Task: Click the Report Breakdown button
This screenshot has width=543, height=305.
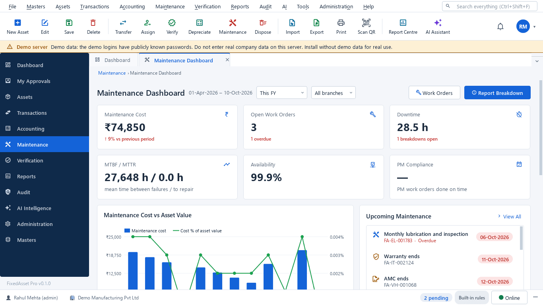Action: coord(497,93)
